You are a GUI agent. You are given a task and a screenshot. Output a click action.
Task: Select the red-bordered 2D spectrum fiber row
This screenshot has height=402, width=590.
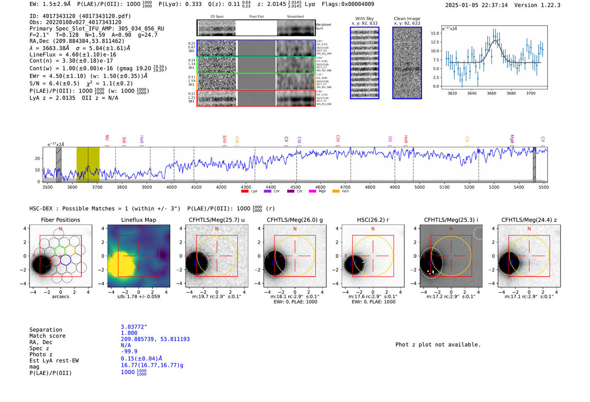[x=256, y=98]
